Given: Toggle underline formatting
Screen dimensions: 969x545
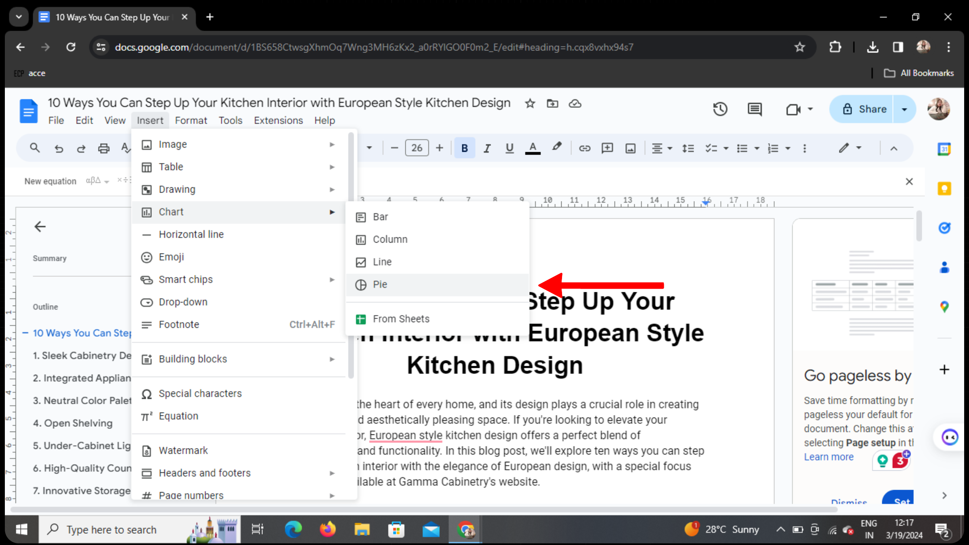Looking at the screenshot, I should 510,148.
